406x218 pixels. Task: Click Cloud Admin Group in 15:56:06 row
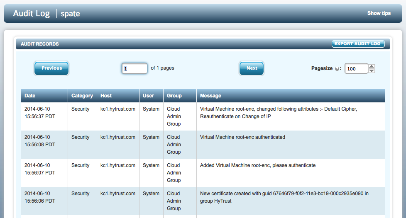click(174, 201)
